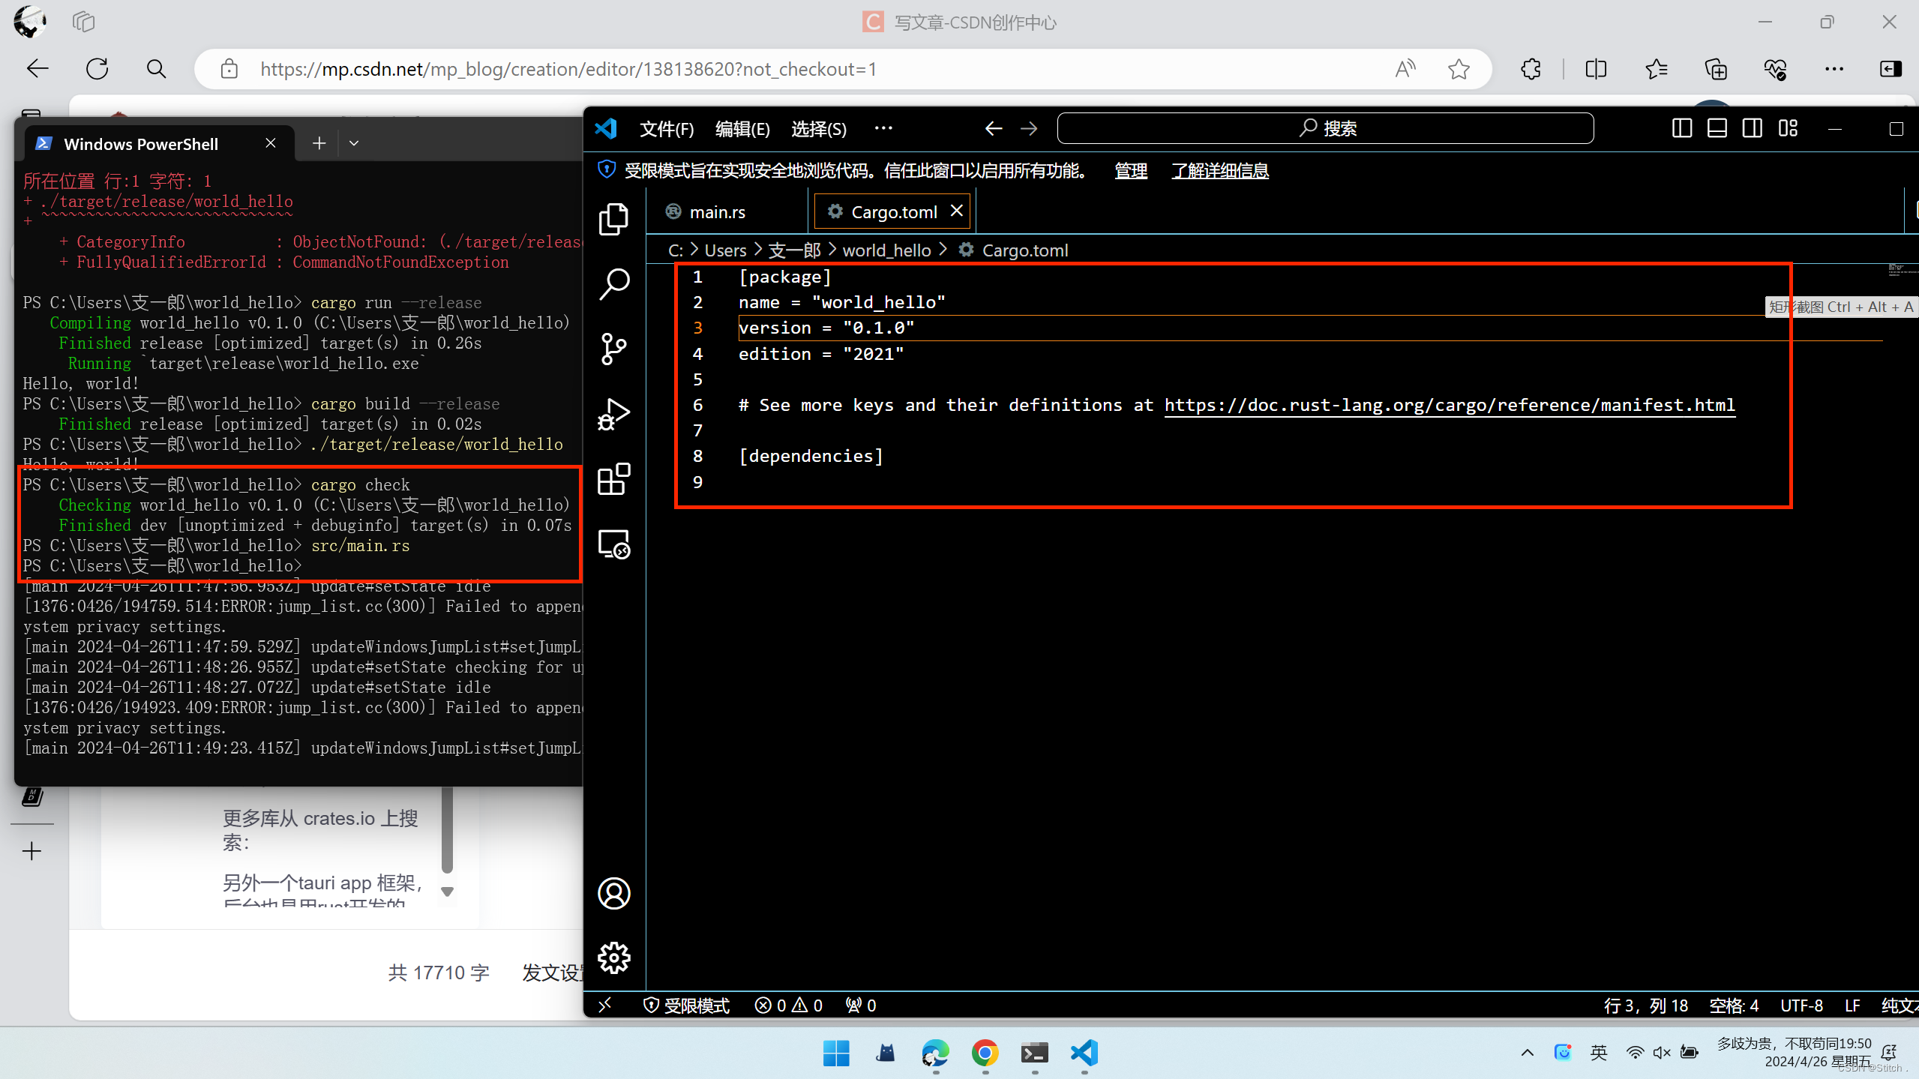Image resolution: width=1919 pixels, height=1079 pixels.
Task: Toggle the primary side bar layout button
Action: 1681,128
